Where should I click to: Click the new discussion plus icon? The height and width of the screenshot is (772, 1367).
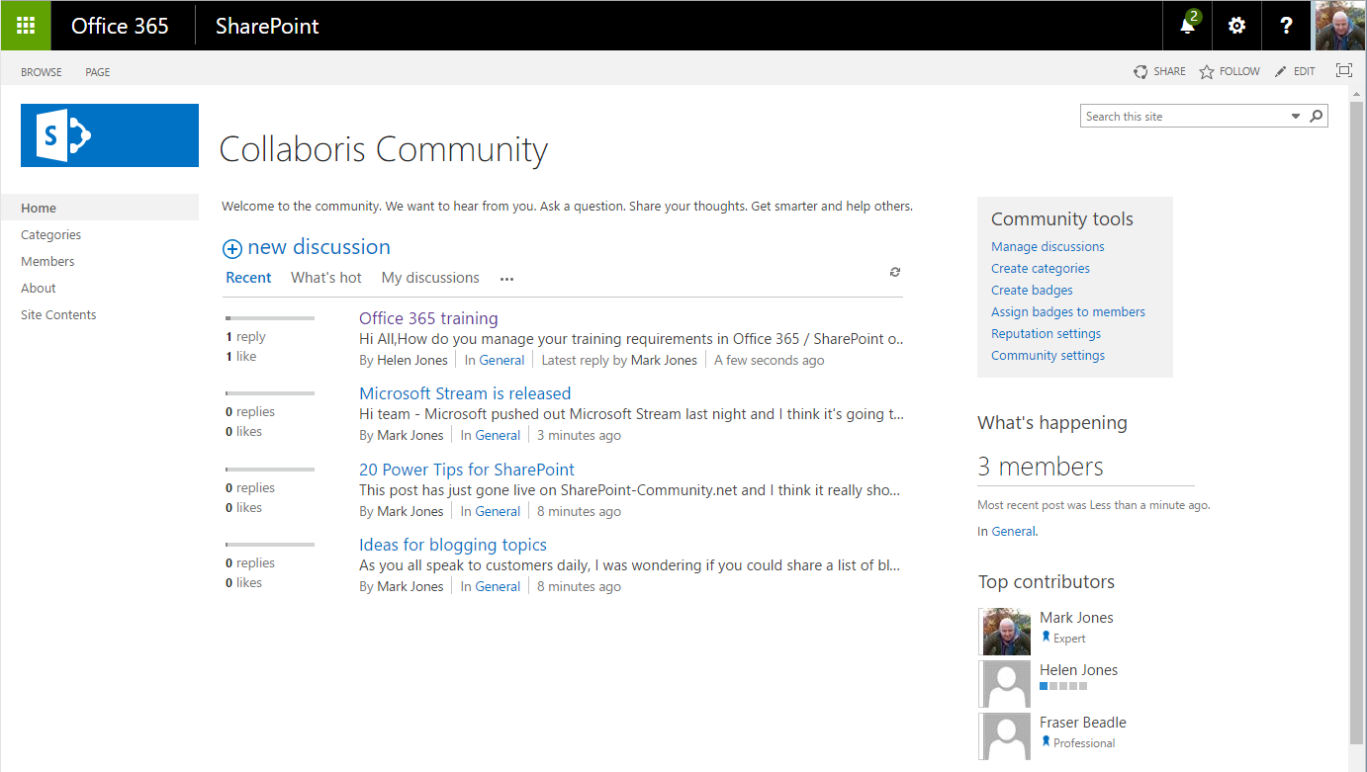point(232,249)
